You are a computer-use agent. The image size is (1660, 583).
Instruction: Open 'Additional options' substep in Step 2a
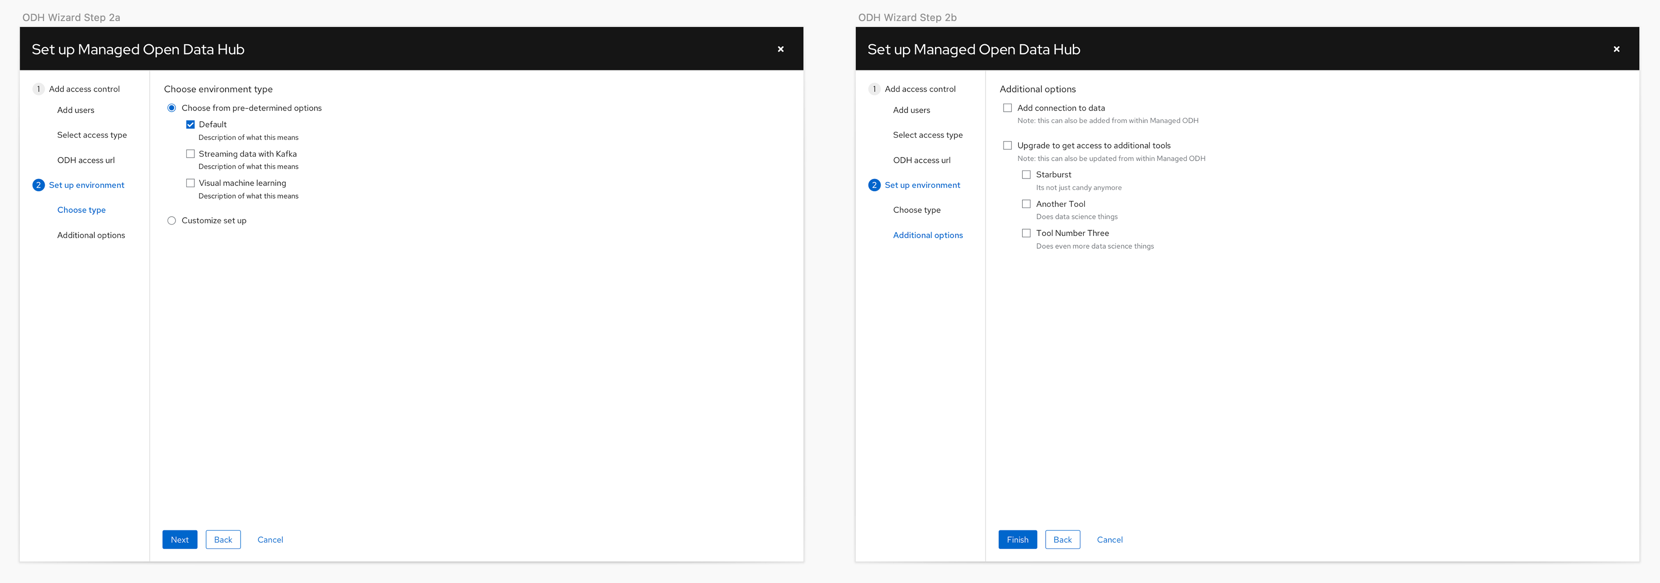coord(91,235)
